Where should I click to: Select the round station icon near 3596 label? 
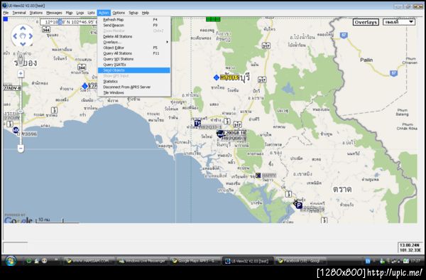pyautogui.click(x=16, y=130)
